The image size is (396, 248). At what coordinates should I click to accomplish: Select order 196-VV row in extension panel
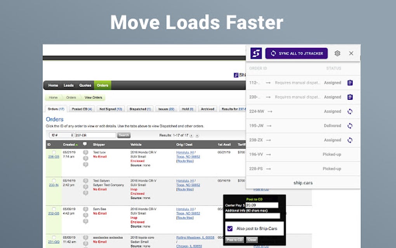coord(303,154)
